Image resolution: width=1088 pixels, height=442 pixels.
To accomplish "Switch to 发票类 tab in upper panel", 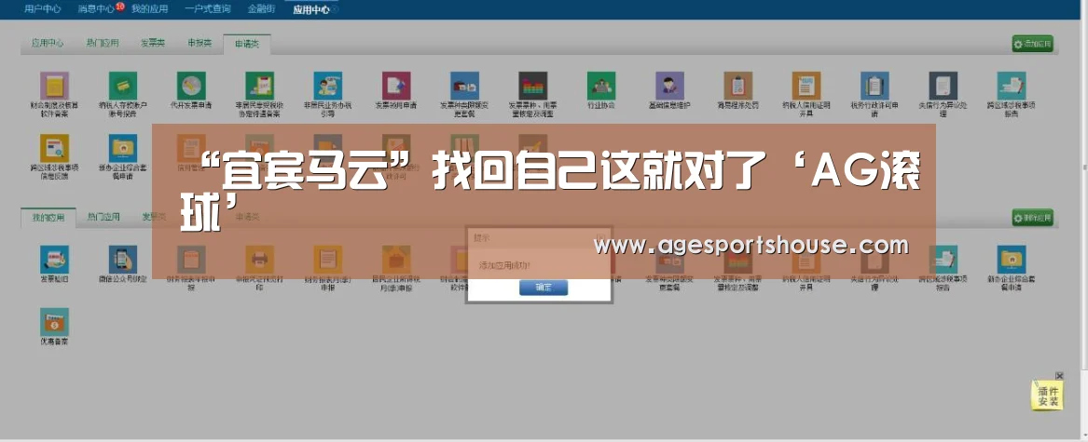I will point(153,43).
